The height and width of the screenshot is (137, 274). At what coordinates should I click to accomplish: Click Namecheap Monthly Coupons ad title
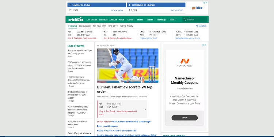(184, 81)
